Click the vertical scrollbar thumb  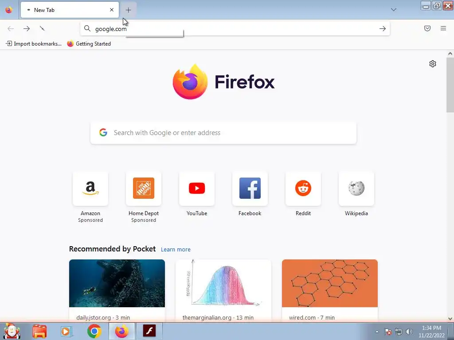pos(450,85)
